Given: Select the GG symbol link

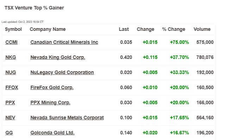Looking at the screenshot, I should (x=9, y=133).
